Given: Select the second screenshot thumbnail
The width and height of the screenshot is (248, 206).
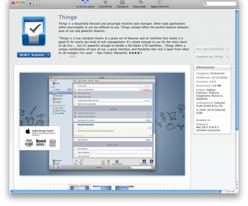Looking at the screenshot, I should (102, 188).
